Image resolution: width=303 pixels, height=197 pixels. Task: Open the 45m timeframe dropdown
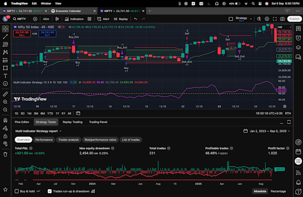46,19
